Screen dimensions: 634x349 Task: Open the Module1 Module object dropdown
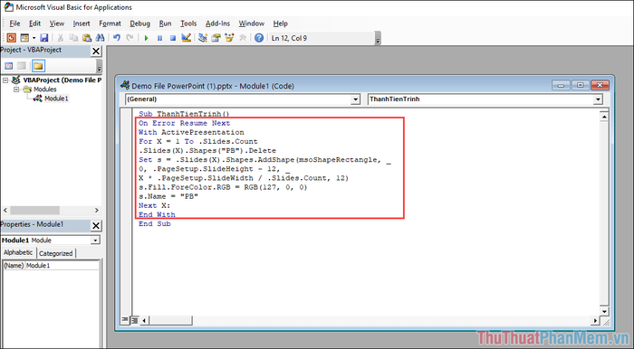95,241
